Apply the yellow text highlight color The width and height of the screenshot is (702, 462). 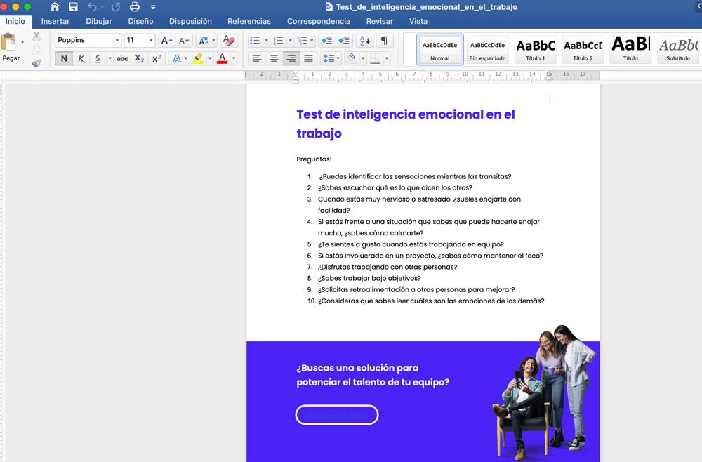click(198, 58)
